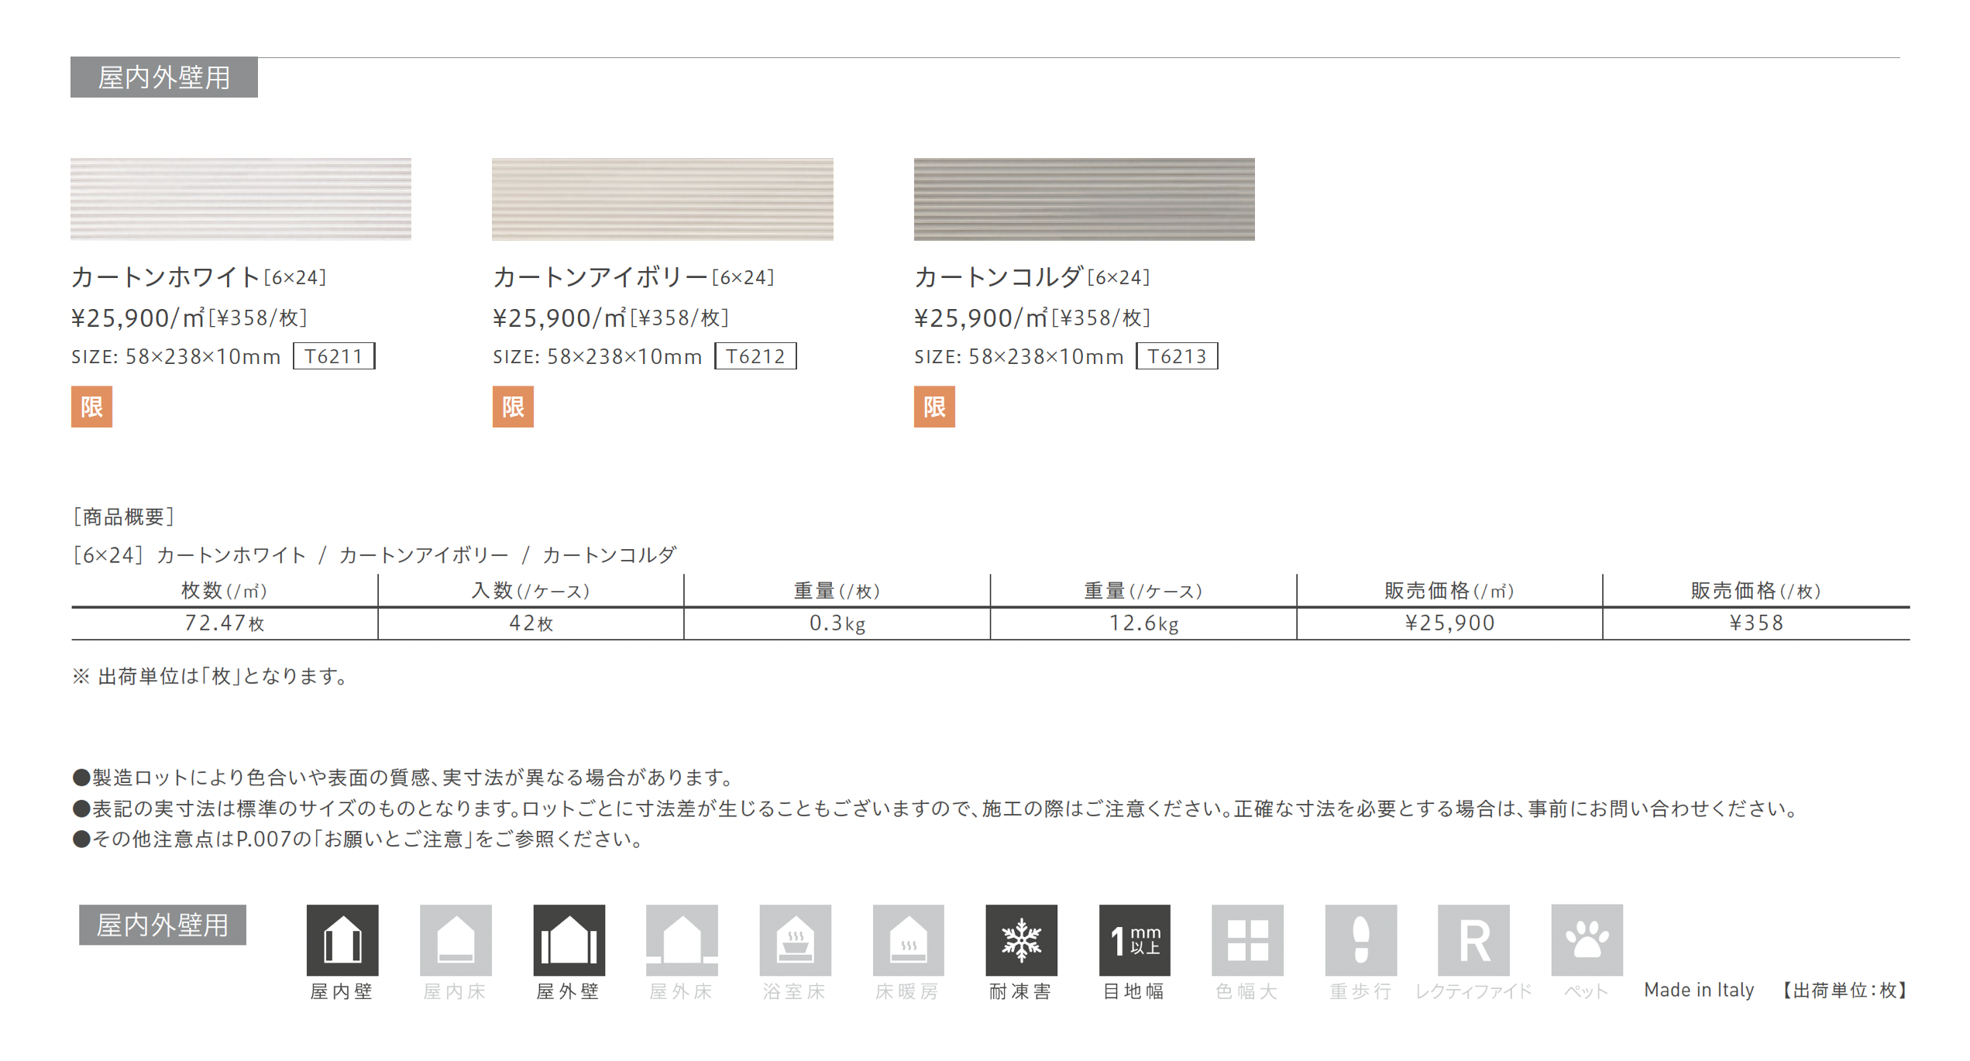Click the top 屋内外壁用 header label
This screenshot has height=1061, width=1970.
click(164, 77)
